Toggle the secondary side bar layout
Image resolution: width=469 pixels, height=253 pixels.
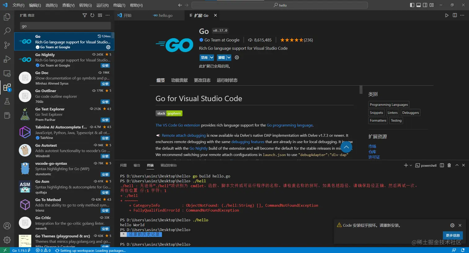(x=425, y=5)
